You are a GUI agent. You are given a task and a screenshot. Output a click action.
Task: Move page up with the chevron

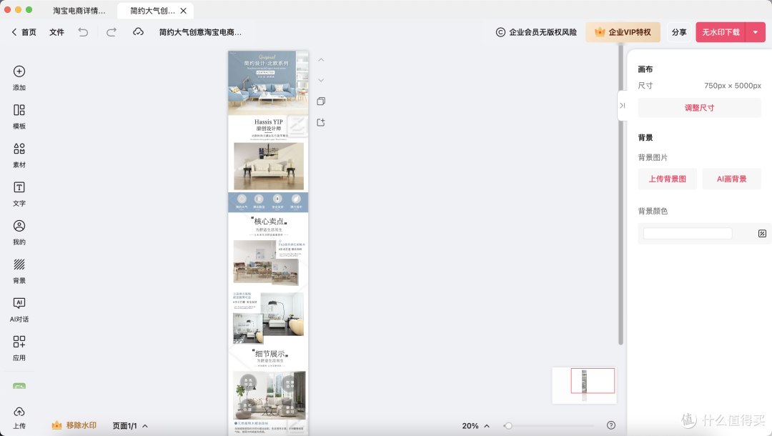tap(321, 59)
